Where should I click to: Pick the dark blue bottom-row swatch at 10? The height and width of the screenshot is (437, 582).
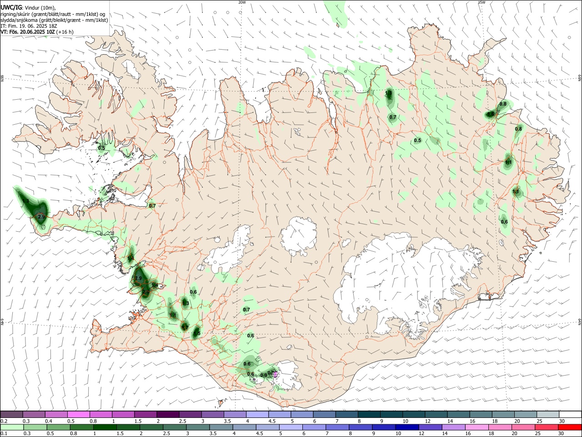coord(407,427)
